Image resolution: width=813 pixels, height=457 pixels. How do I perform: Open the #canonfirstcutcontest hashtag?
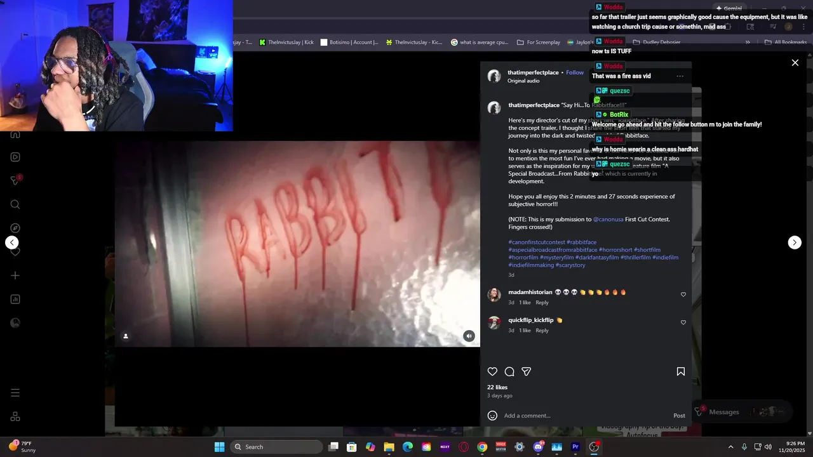tap(537, 242)
